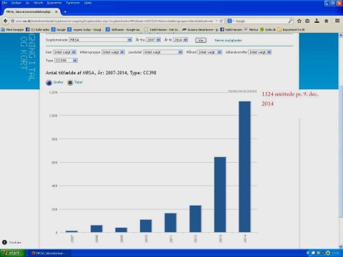Image resolution: width=343 pixels, height=257 pixels.
Task: Open the end year 2014 dropdown
Action: [x=180, y=40]
